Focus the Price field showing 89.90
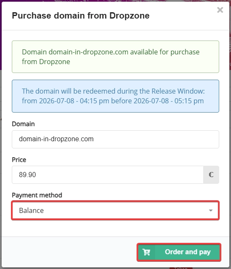The image size is (231, 269). pyautogui.click(x=107, y=175)
